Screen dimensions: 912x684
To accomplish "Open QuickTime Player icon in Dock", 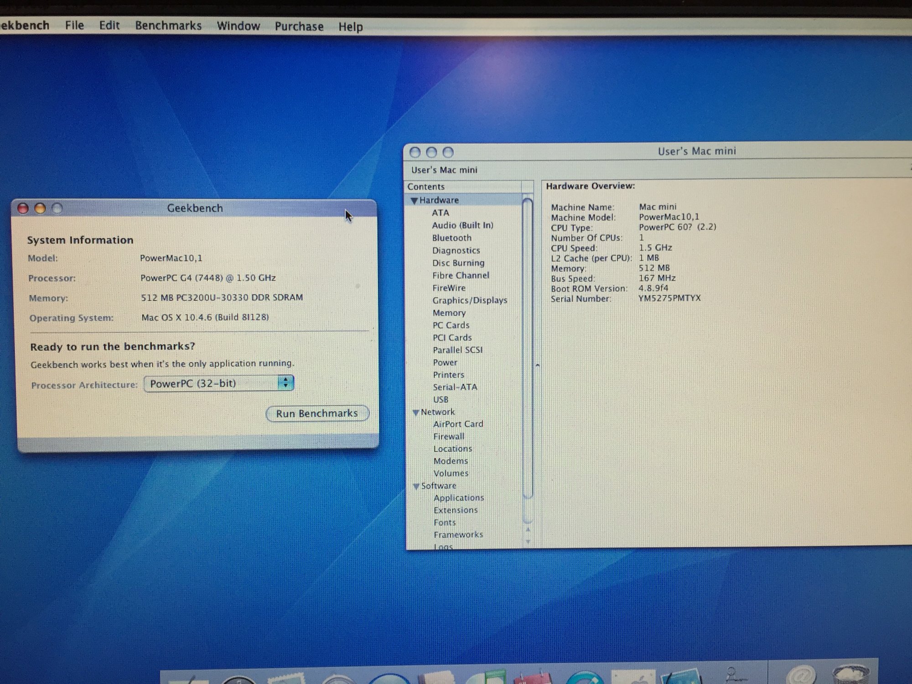I will click(x=585, y=678).
